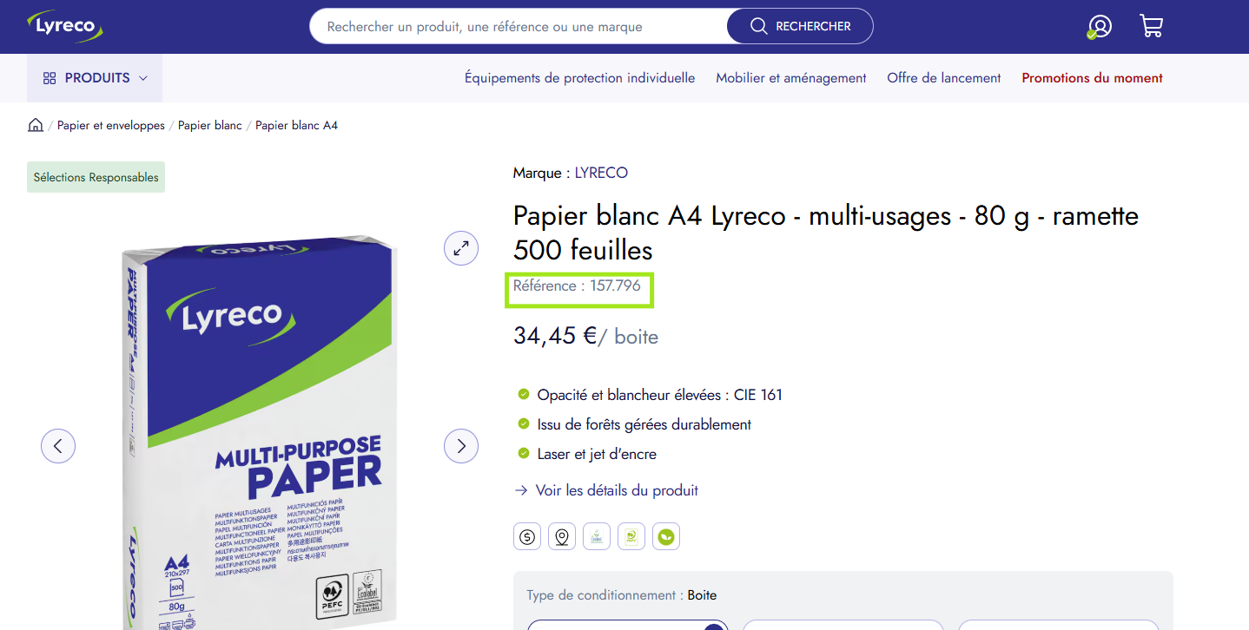Open the user account icon
This screenshot has width=1249, height=630.
coord(1100,26)
